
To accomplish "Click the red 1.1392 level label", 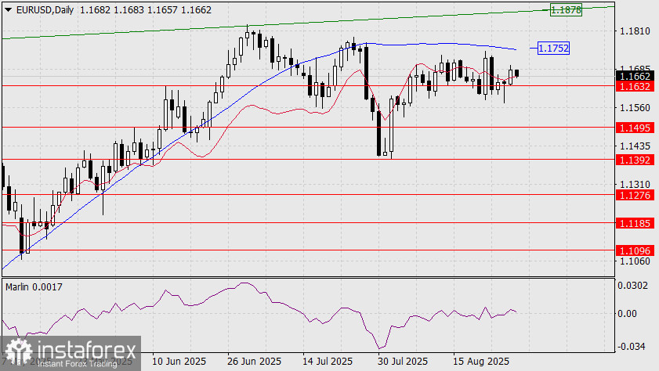I will 635,160.
